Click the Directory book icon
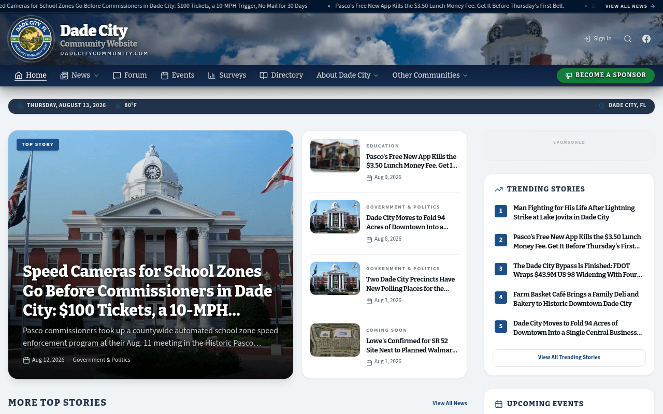 (264, 76)
